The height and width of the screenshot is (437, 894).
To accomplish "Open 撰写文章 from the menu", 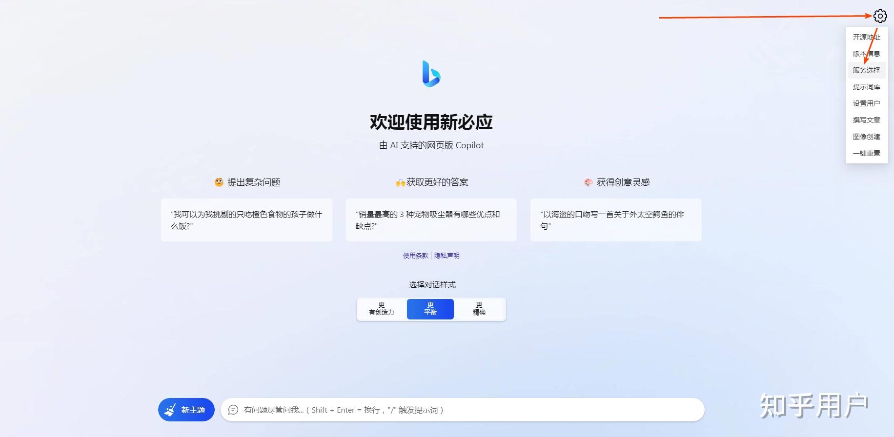I will pyautogui.click(x=866, y=120).
